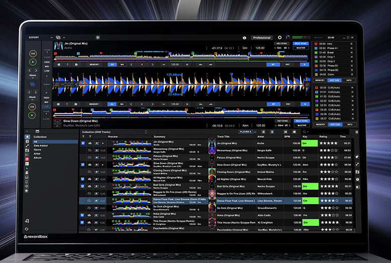Adjust the crossfader between A and B
The height and width of the screenshot is (263, 391).
(x=47, y=84)
